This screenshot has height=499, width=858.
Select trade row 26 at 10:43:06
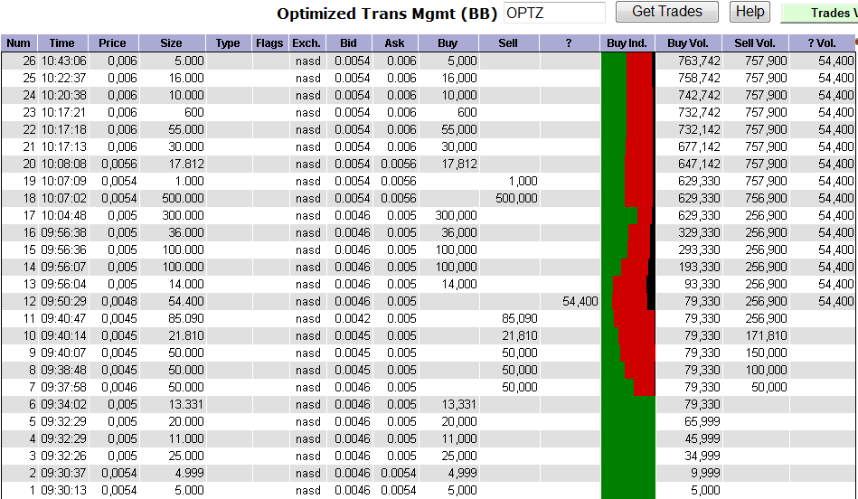62,61
